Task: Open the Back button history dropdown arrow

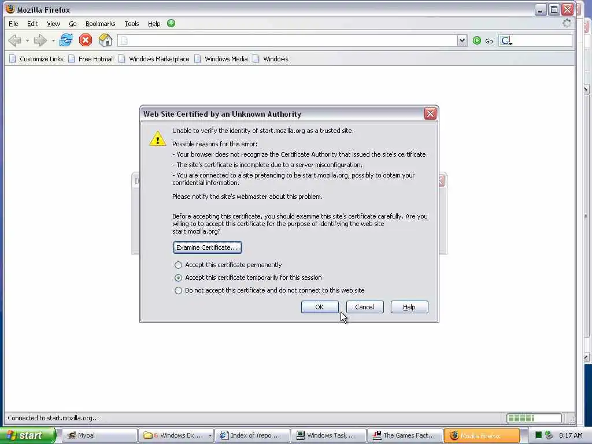Action: pyautogui.click(x=27, y=40)
